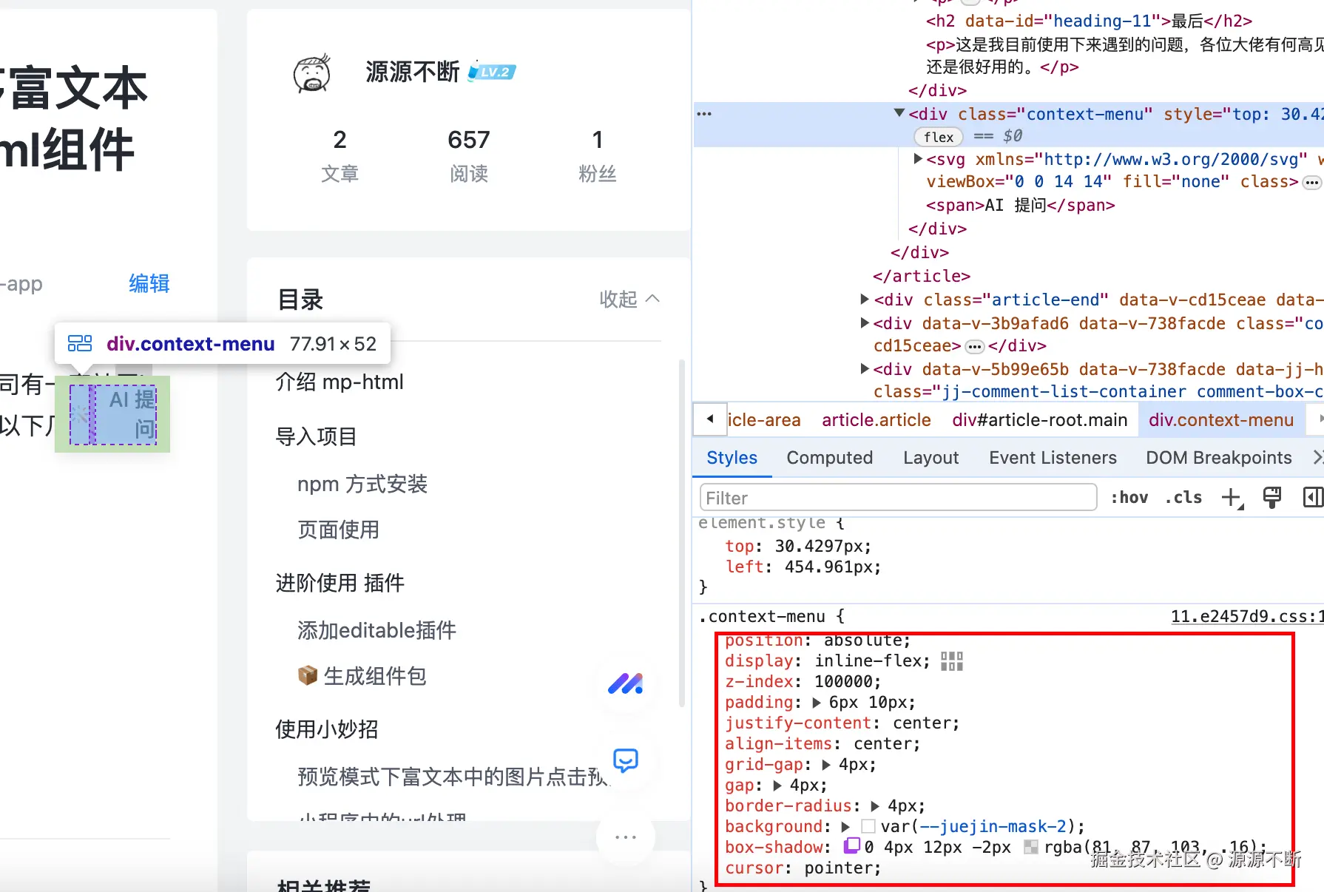Expand the jj-comment-list-container node
Screen dimensions: 1324x892
(865, 368)
